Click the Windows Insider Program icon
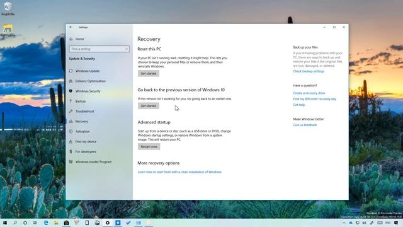This screenshot has width=403, height=227. point(71,161)
